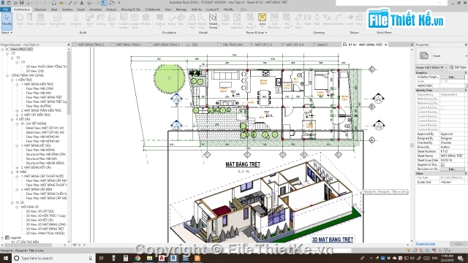Toggle the Appears In Sheet List checkbox
This screenshot has height=263, width=468.
tap(442, 164)
